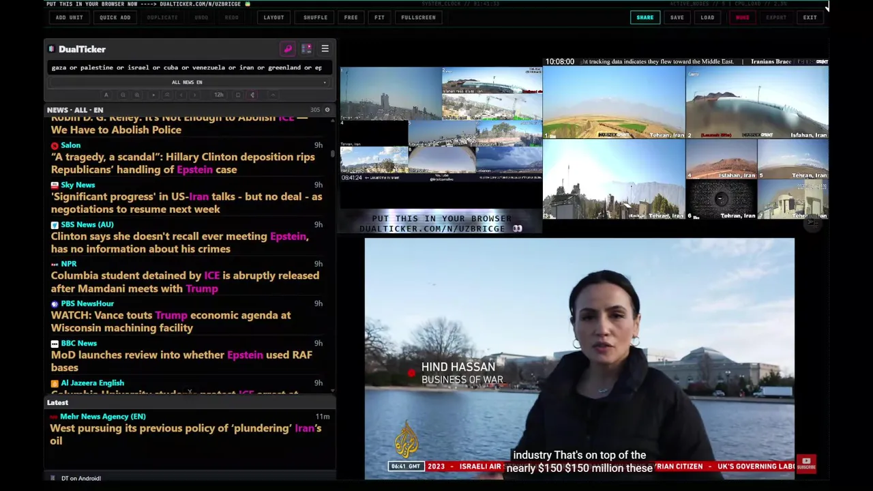Click the SBS News (AU) source icon

click(x=55, y=224)
